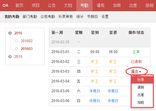Click the 已请假 status for 2016-03-02
The height and width of the screenshot is (111, 156).
click(136, 62)
